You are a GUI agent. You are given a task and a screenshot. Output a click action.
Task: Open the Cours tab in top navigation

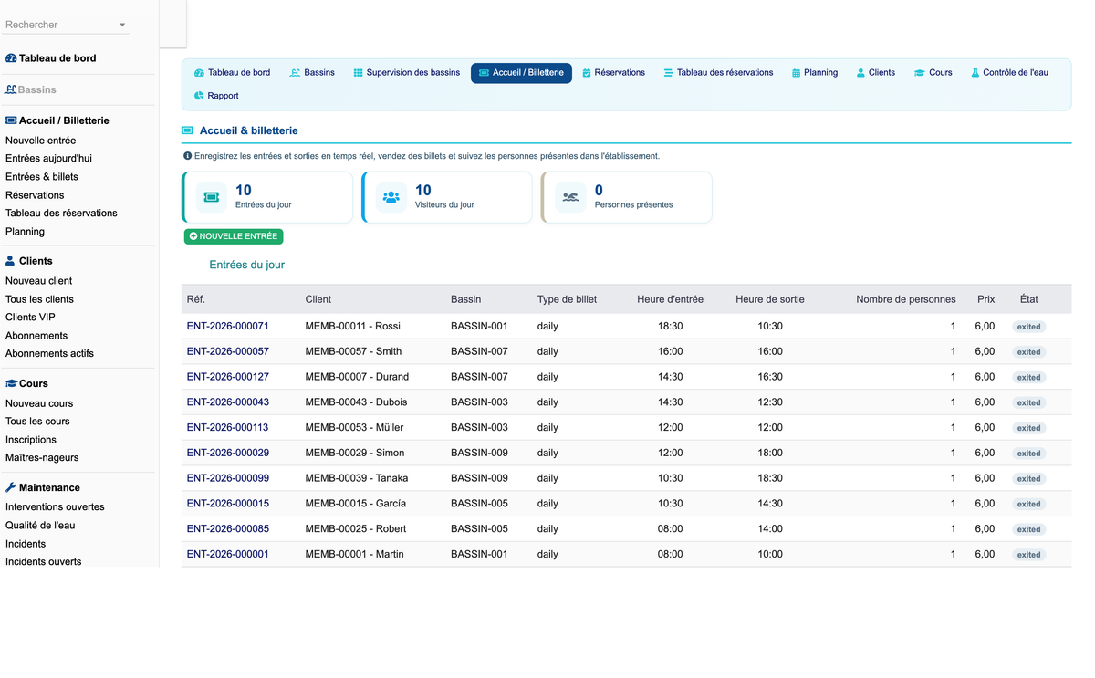click(x=933, y=73)
